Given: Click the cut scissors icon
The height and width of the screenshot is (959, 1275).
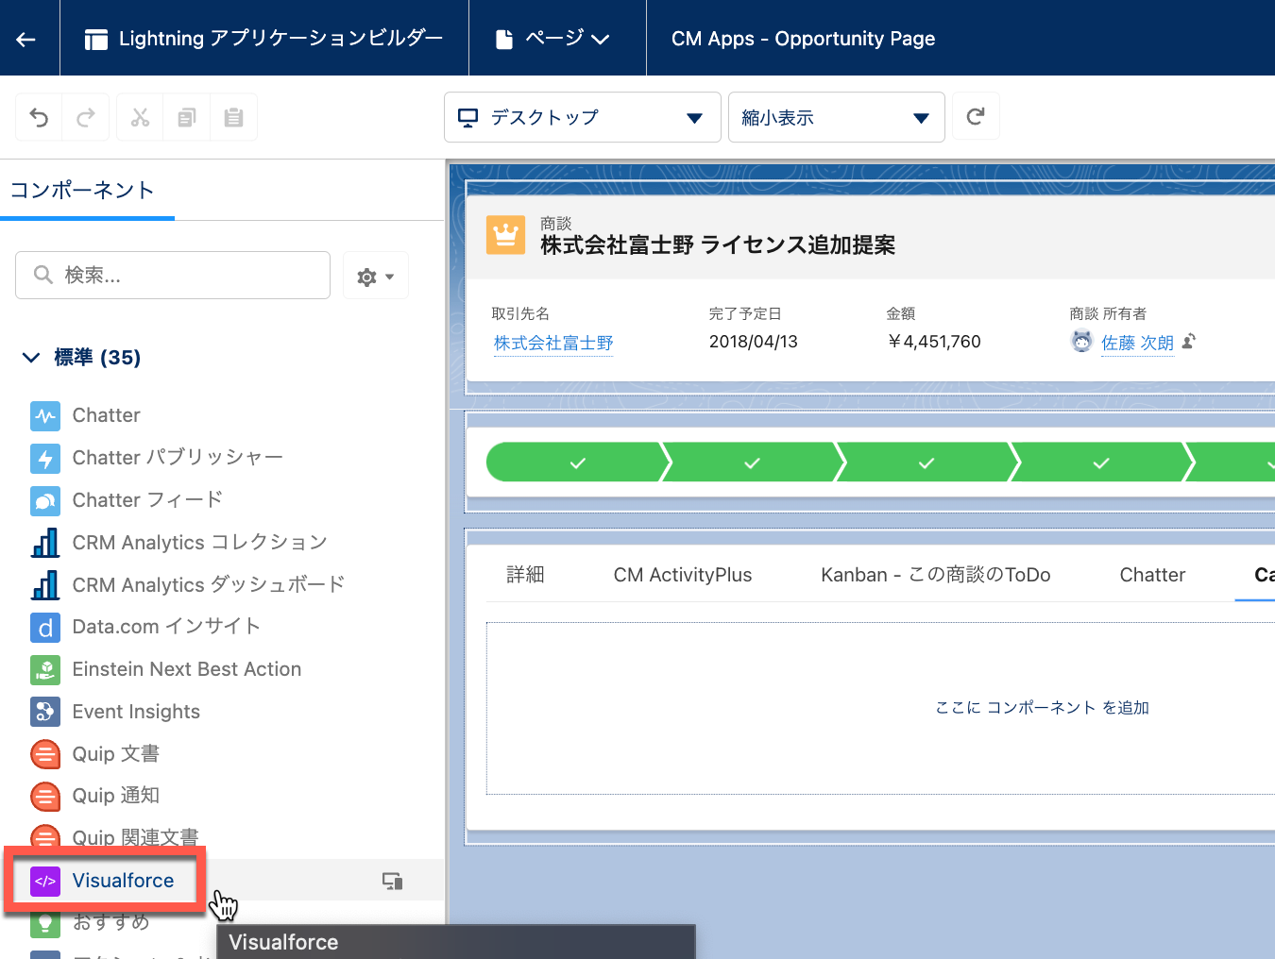Looking at the screenshot, I should point(140,117).
